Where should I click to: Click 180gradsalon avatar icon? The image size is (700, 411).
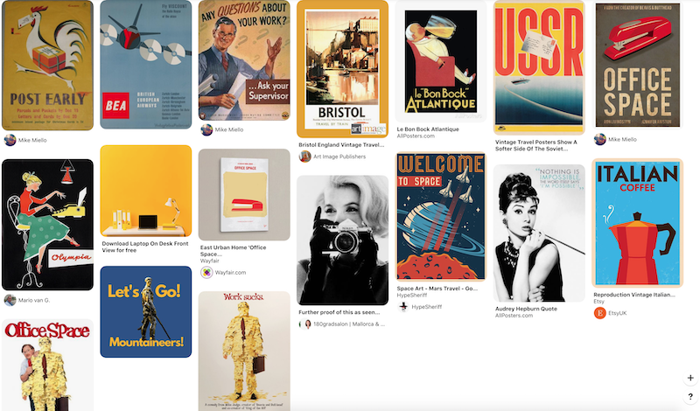point(308,324)
